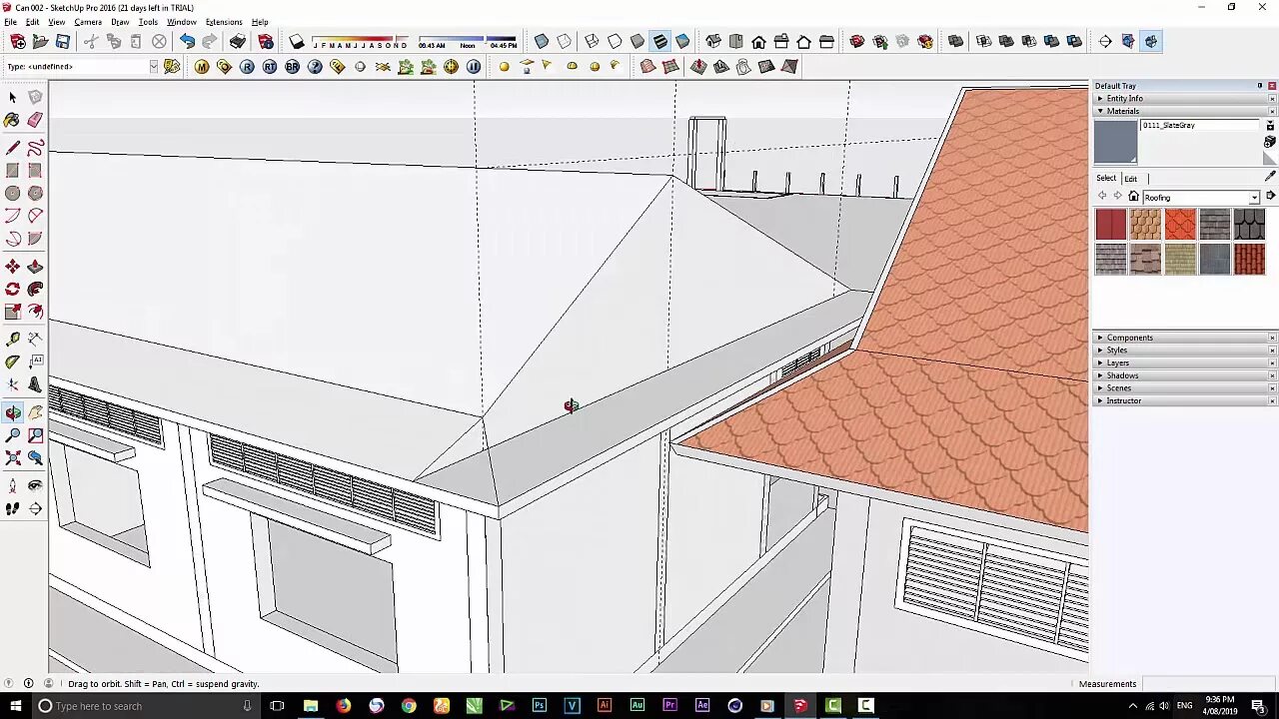Close the Instructor panel

pyautogui.click(x=1272, y=401)
